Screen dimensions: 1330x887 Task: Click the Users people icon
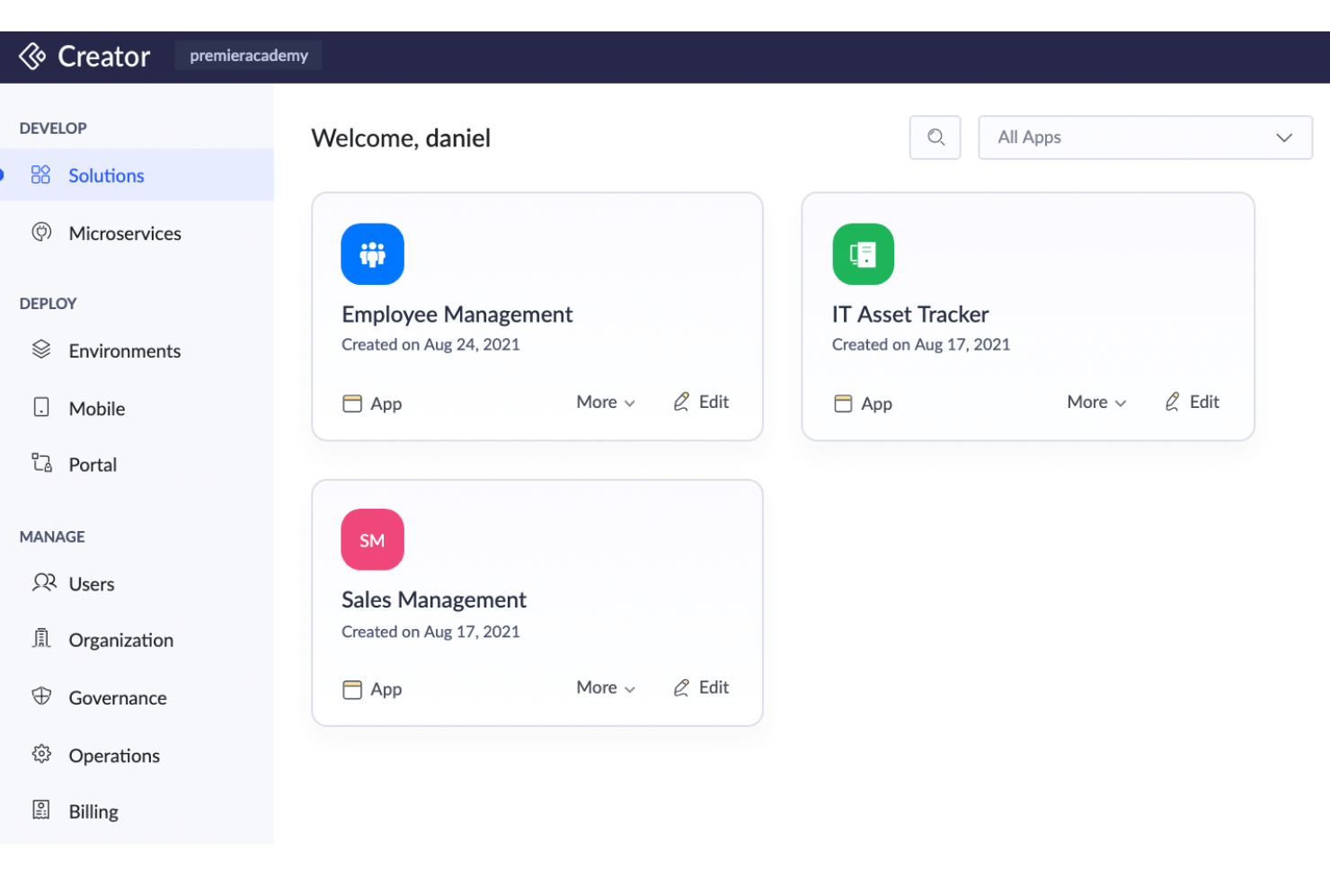[44, 582]
